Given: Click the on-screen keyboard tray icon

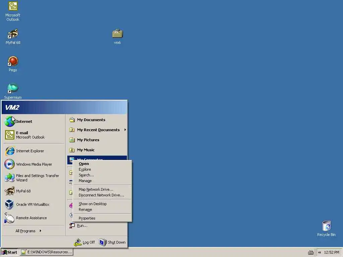Looking at the screenshot, I should point(311,253).
